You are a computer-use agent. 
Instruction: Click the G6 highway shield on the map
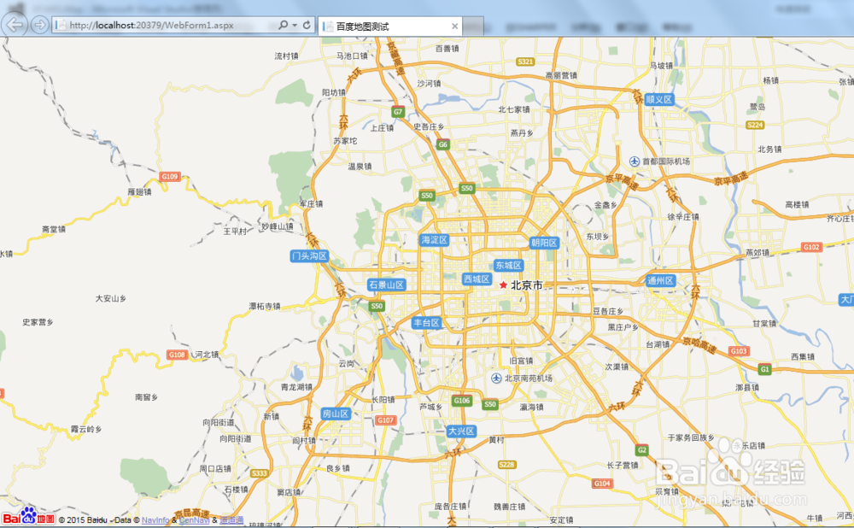point(442,144)
